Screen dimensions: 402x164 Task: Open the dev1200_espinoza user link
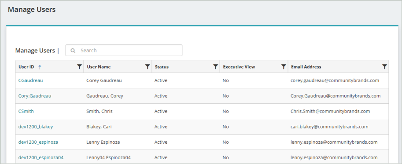(x=38, y=142)
